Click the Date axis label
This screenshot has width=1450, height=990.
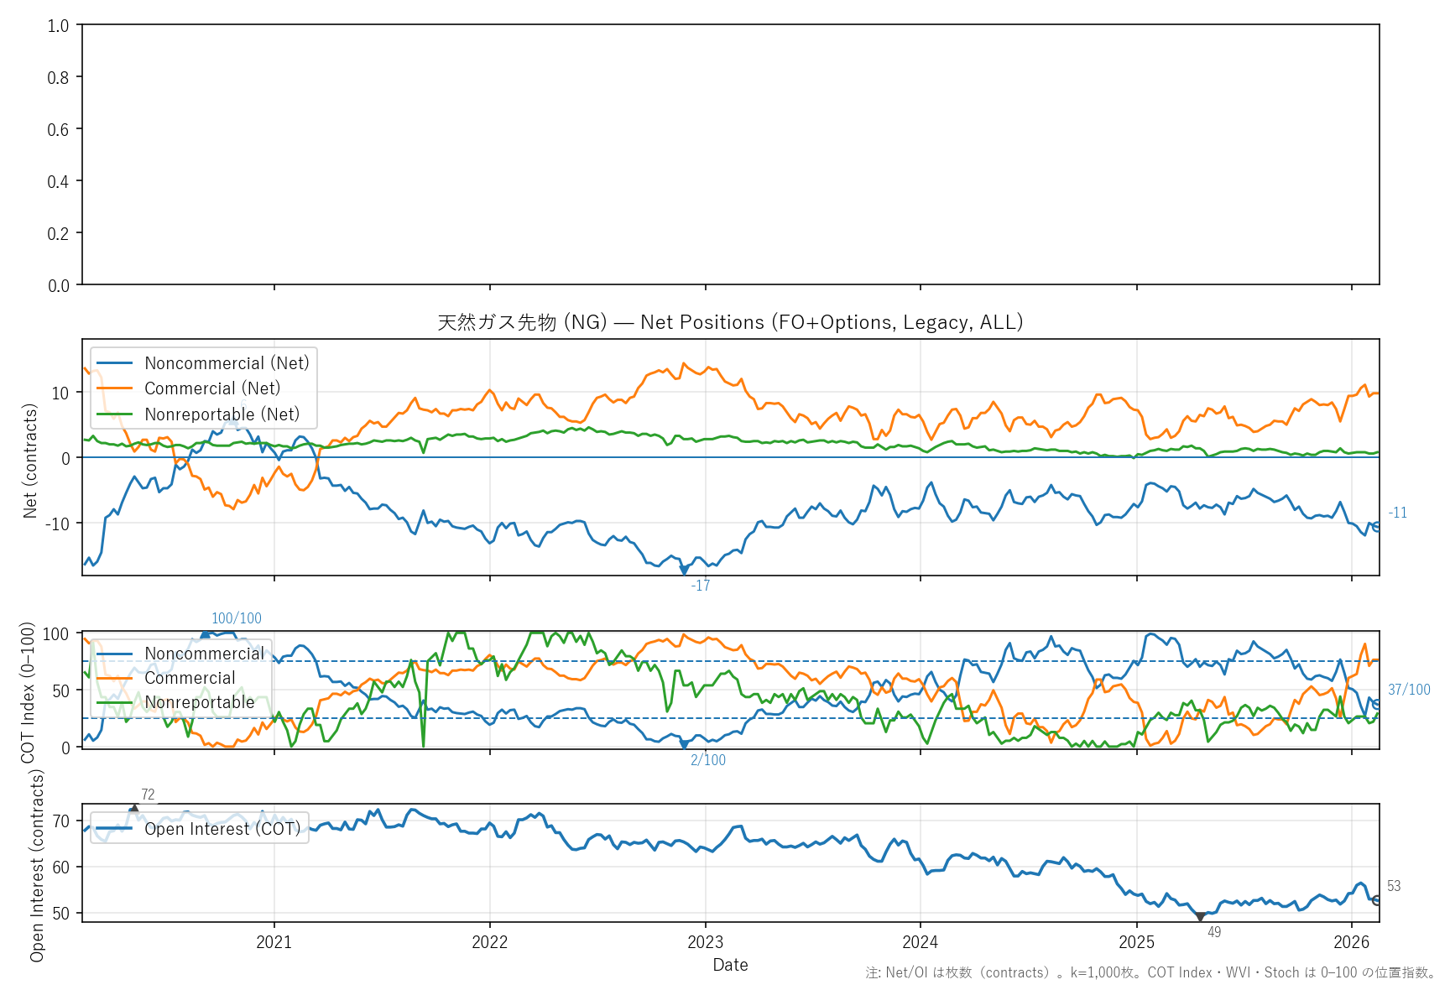point(730,965)
